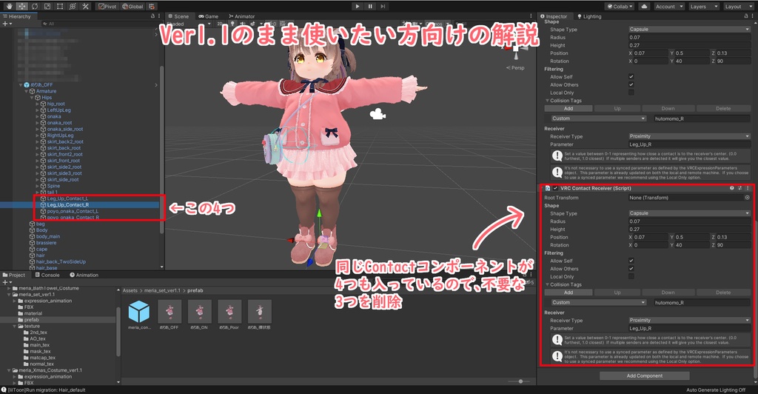This screenshot has width=758, height=394.
Task: Click Delete under Collision Tags above Add Component
Action: (x=723, y=293)
